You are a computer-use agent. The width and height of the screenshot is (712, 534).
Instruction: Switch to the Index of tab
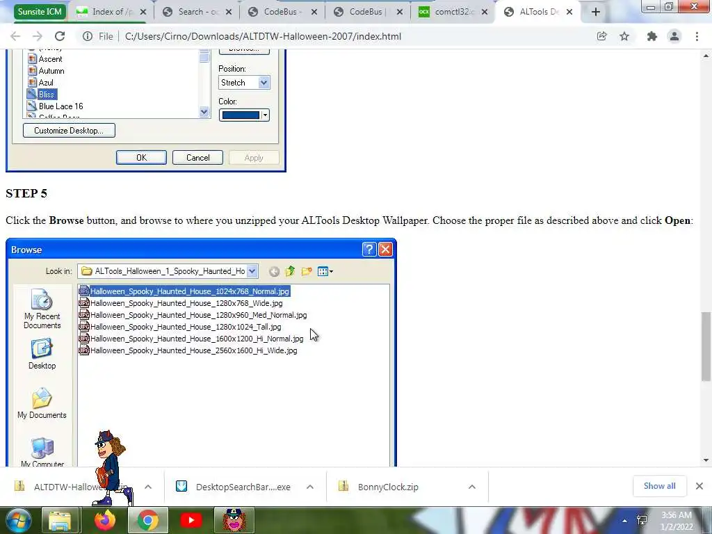pyautogui.click(x=111, y=12)
